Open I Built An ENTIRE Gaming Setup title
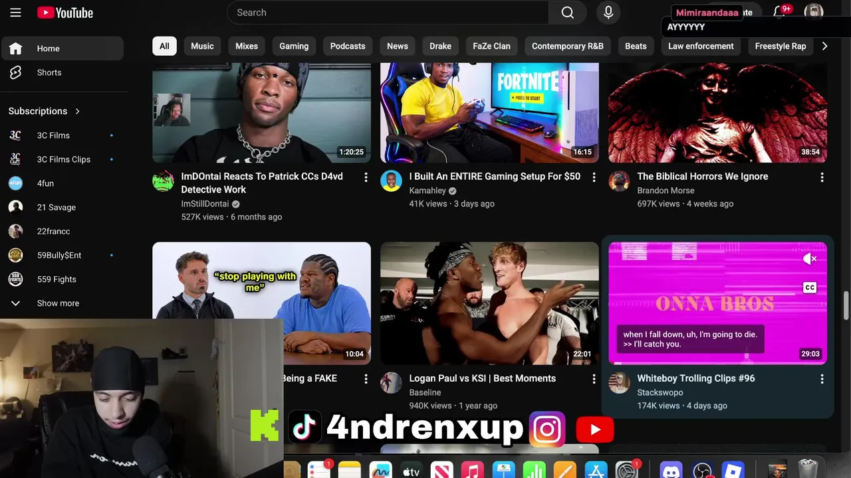Viewport: 851px width, 478px height. coord(495,177)
